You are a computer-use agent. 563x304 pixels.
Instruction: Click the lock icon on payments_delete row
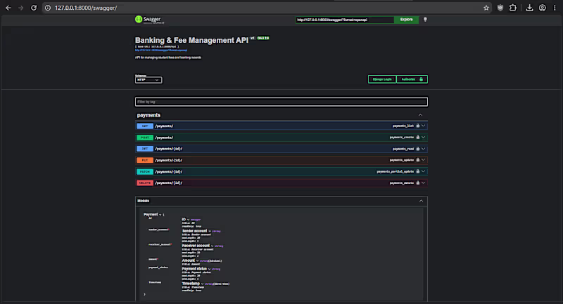tap(417, 183)
